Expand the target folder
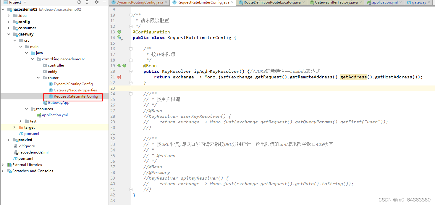435x205 pixels. 14,127
